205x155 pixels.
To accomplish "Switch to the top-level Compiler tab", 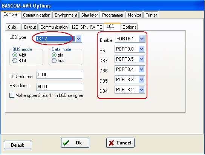I will pos(11,14).
